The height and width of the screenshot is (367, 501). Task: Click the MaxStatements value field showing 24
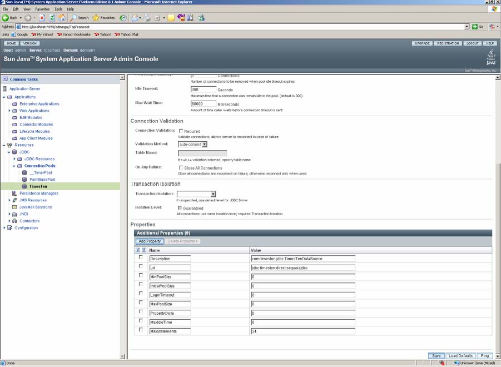pos(303,331)
